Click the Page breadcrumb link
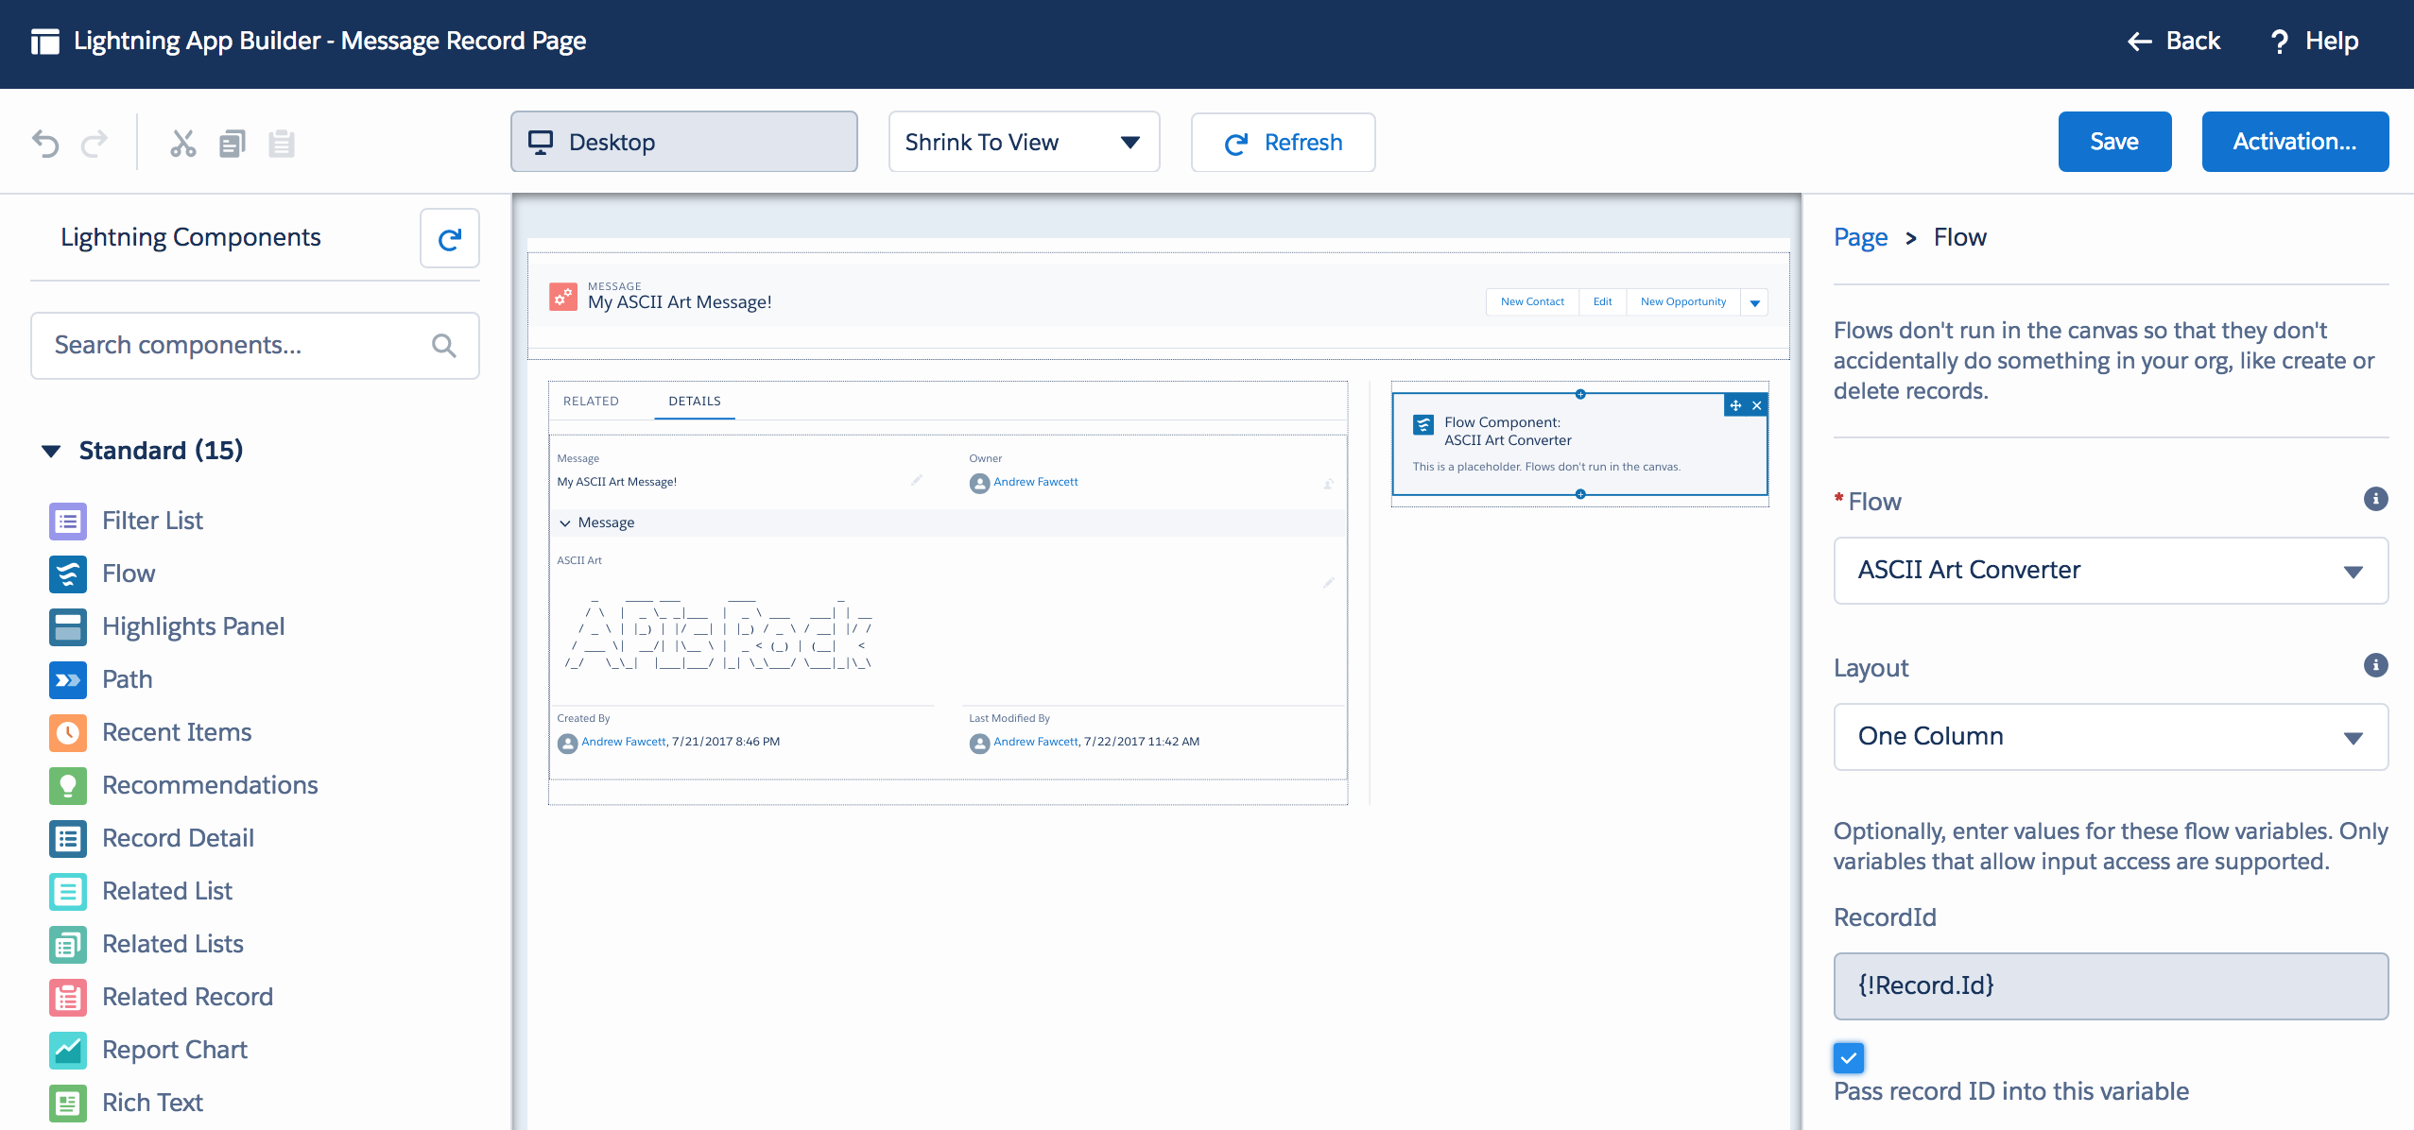The width and height of the screenshot is (2414, 1130). point(1860,237)
